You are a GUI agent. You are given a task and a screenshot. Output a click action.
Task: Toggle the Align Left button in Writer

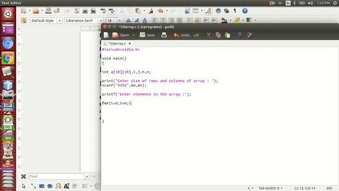pyautogui.click(x=155, y=21)
